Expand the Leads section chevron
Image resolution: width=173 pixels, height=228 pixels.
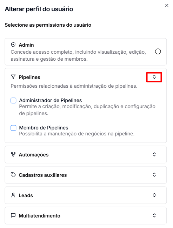pyautogui.click(x=154, y=195)
